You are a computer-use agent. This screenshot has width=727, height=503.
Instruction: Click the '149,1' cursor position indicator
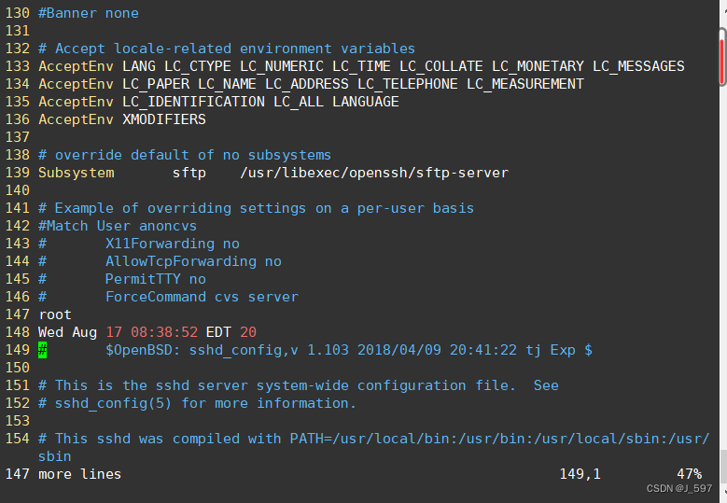pos(580,474)
